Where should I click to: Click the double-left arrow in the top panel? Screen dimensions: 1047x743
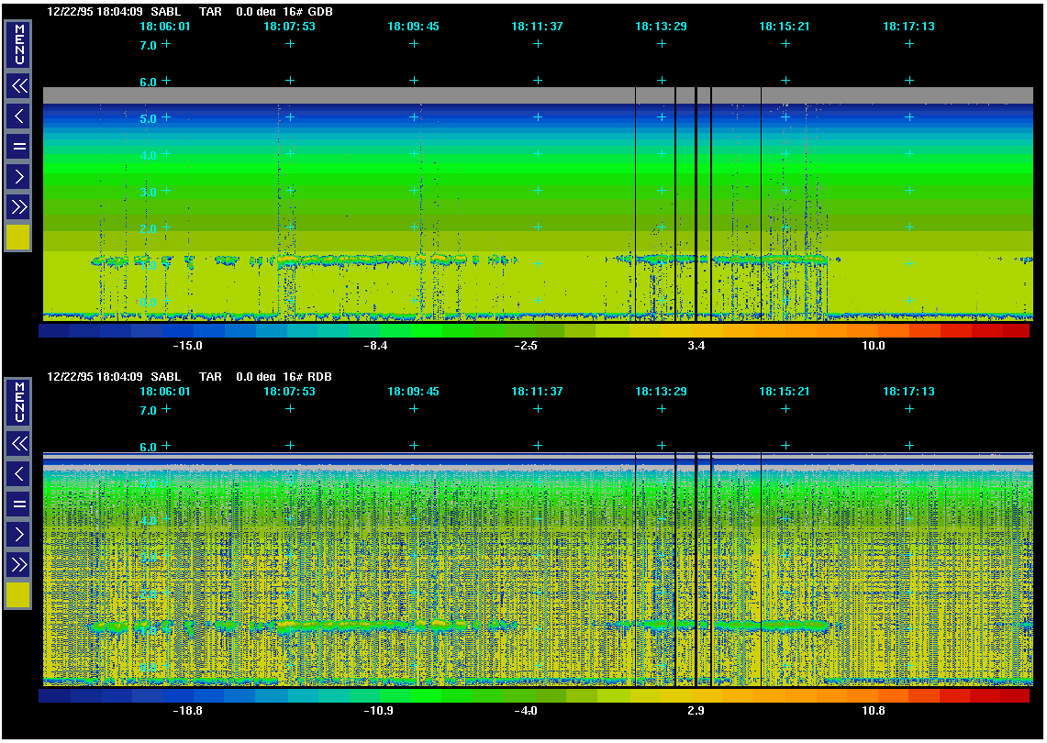18,86
